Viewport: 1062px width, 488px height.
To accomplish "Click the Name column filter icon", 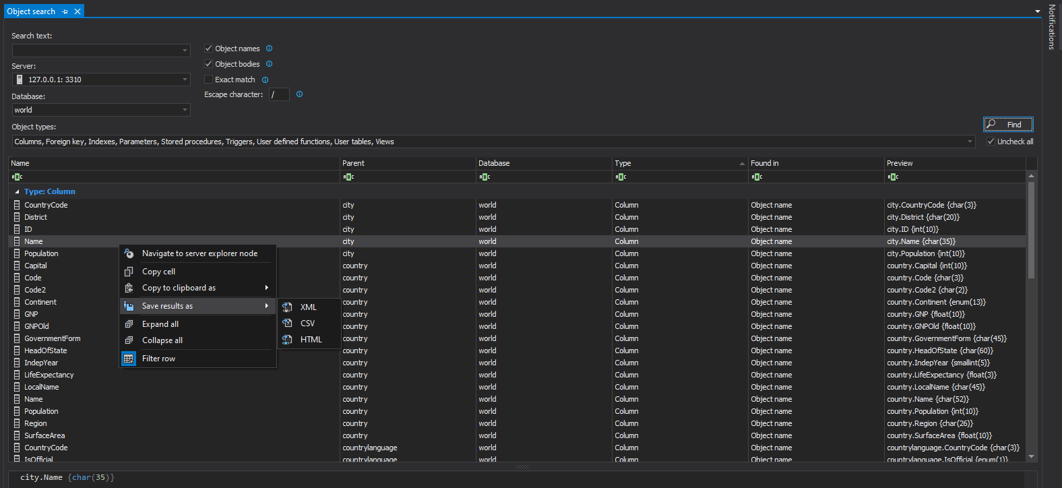I will [17, 177].
